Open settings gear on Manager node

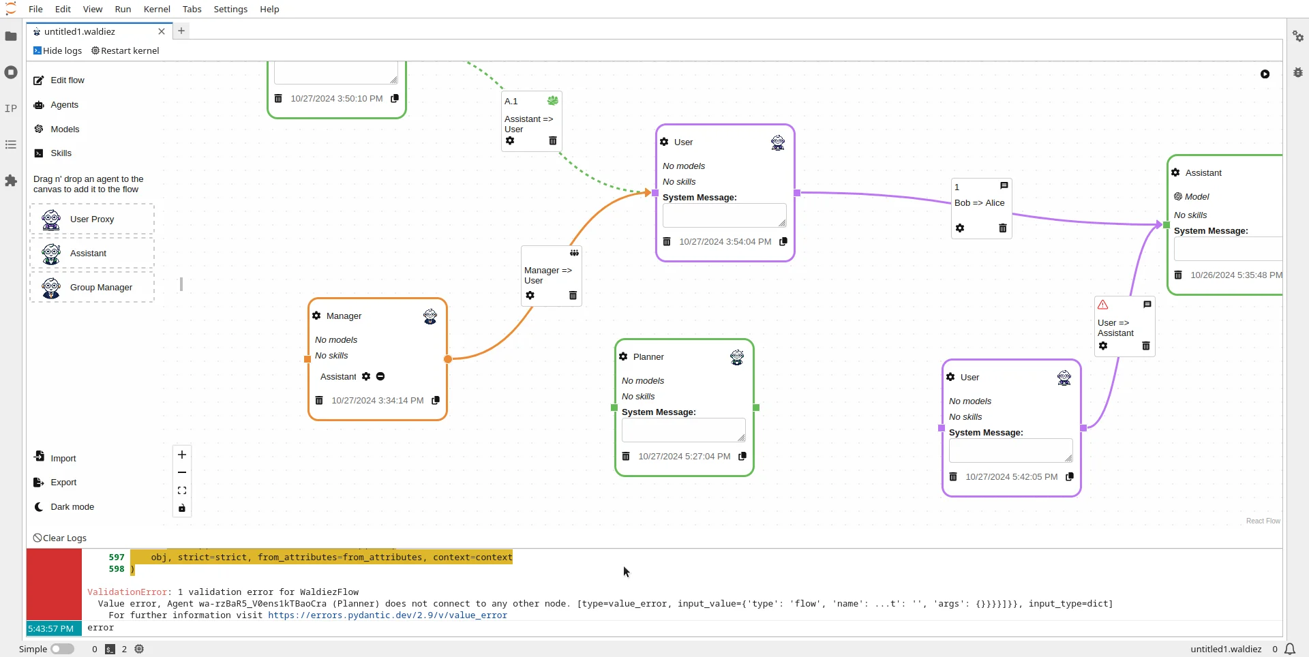(x=316, y=316)
